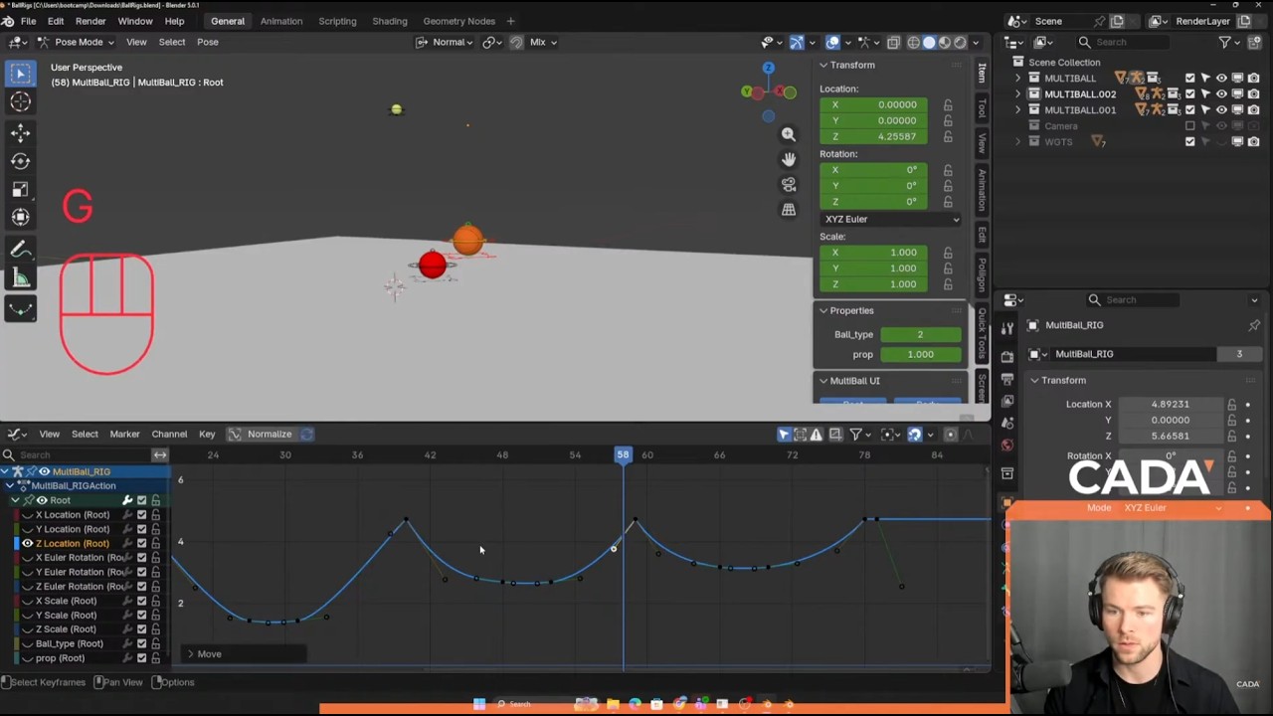Open the Render menu
The height and width of the screenshot is (716, 1273).
(91, 21)
